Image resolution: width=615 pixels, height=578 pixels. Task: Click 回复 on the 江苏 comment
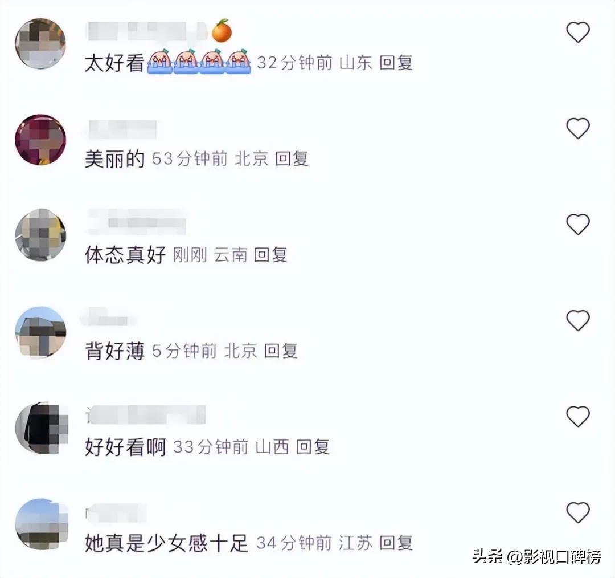click(396, 543)
